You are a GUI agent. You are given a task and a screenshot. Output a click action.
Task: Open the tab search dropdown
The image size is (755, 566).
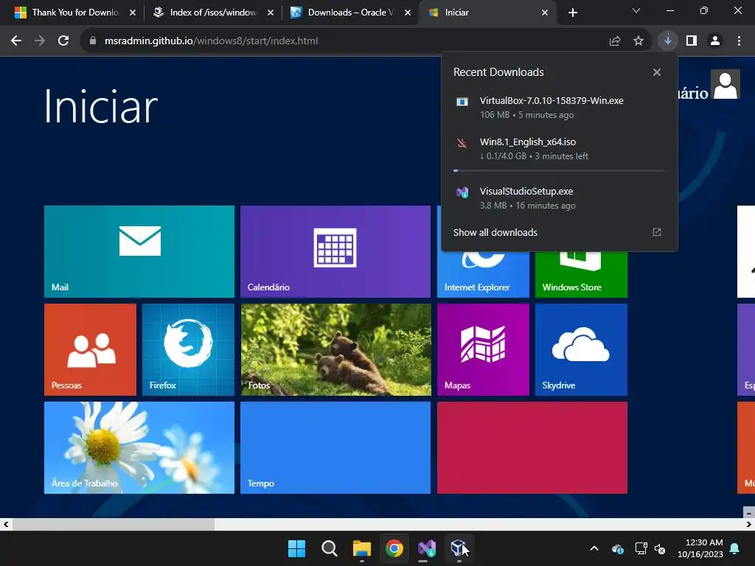pyautogui.click(x=636, y=10)
